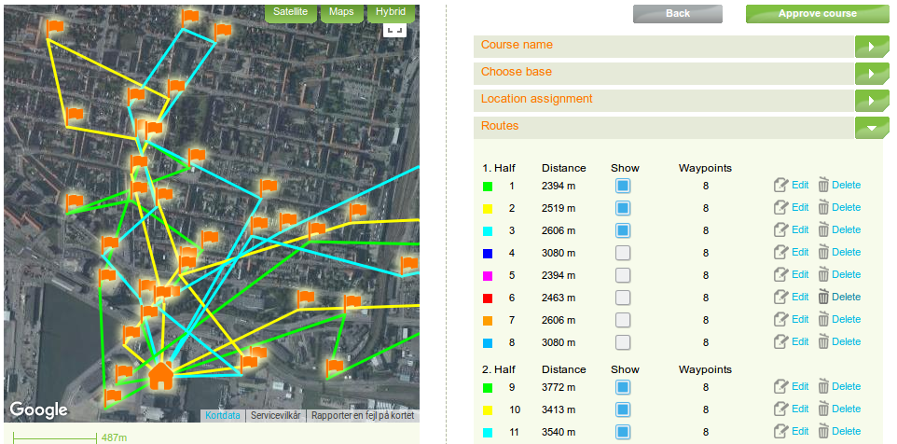Click yellow color swatch of route 10
The image size is (897, 444).
(x=488, y=409)
